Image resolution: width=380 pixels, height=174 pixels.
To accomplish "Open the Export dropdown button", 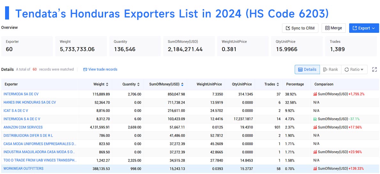I will point(364,28).
